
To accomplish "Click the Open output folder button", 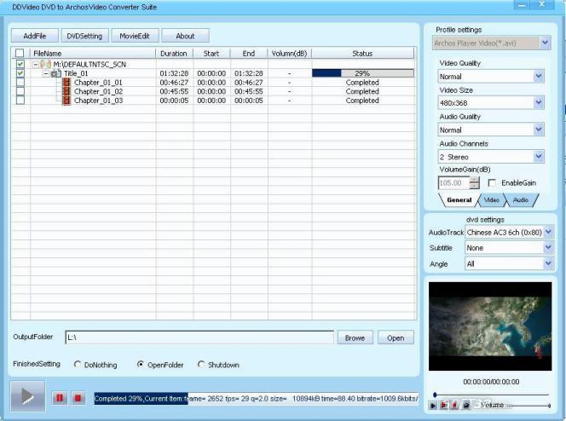I will [396, 337].
